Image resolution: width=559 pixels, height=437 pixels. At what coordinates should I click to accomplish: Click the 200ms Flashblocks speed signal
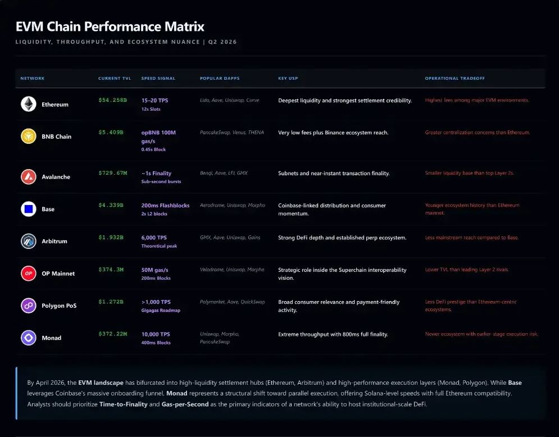point(165,206)
